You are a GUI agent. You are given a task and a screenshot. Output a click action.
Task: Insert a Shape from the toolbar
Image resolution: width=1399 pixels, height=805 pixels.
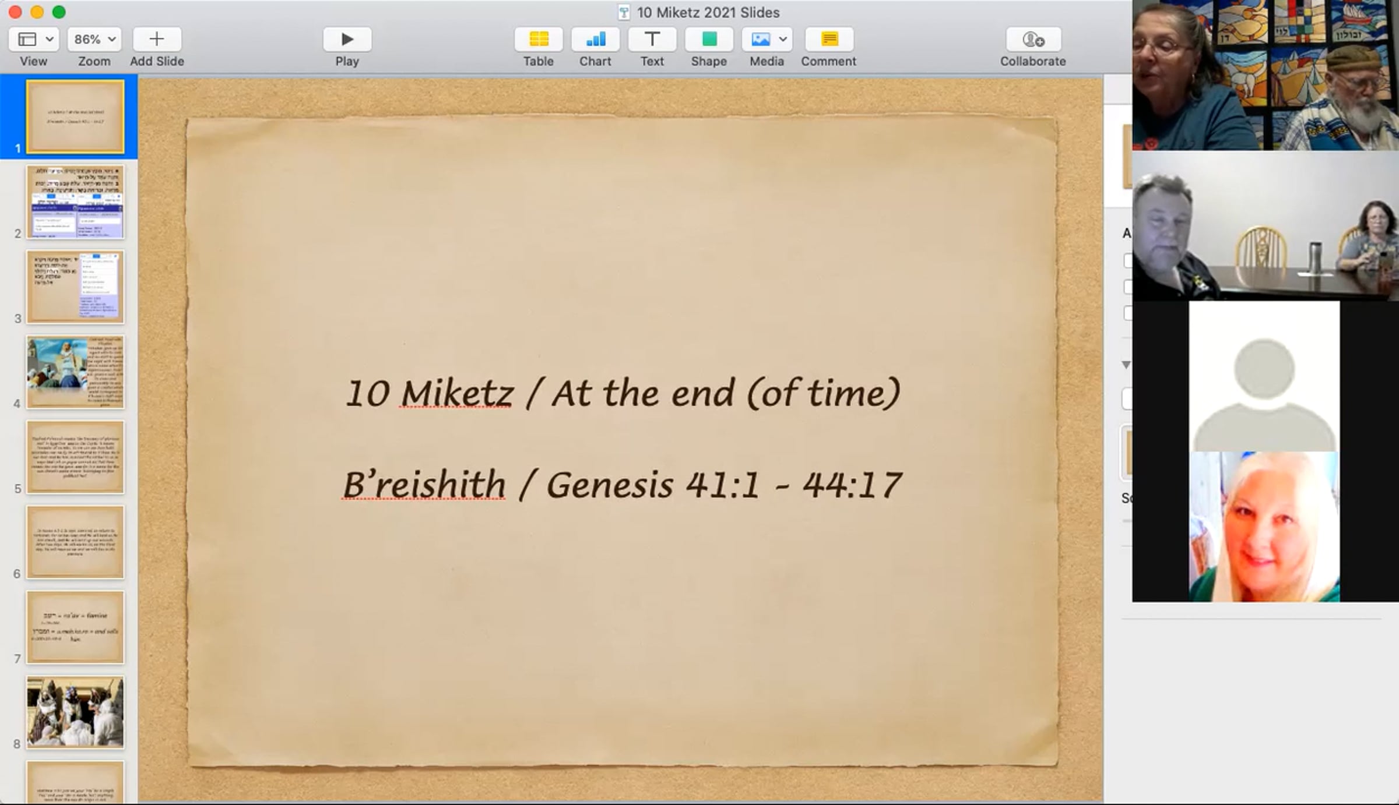tap(709, 40)
